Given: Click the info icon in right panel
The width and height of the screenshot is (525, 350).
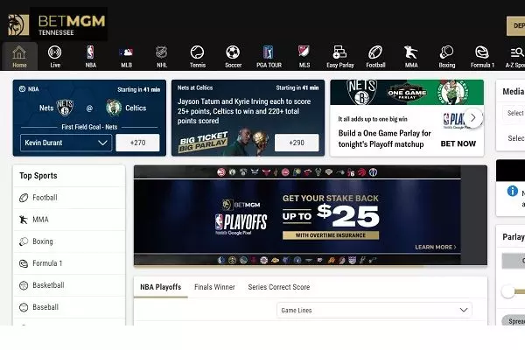Looking at the screenshot, I should [512, 192].
